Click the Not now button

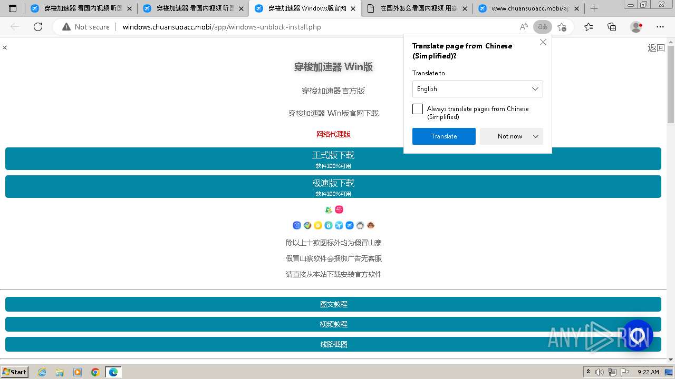(x=510, y=136)
